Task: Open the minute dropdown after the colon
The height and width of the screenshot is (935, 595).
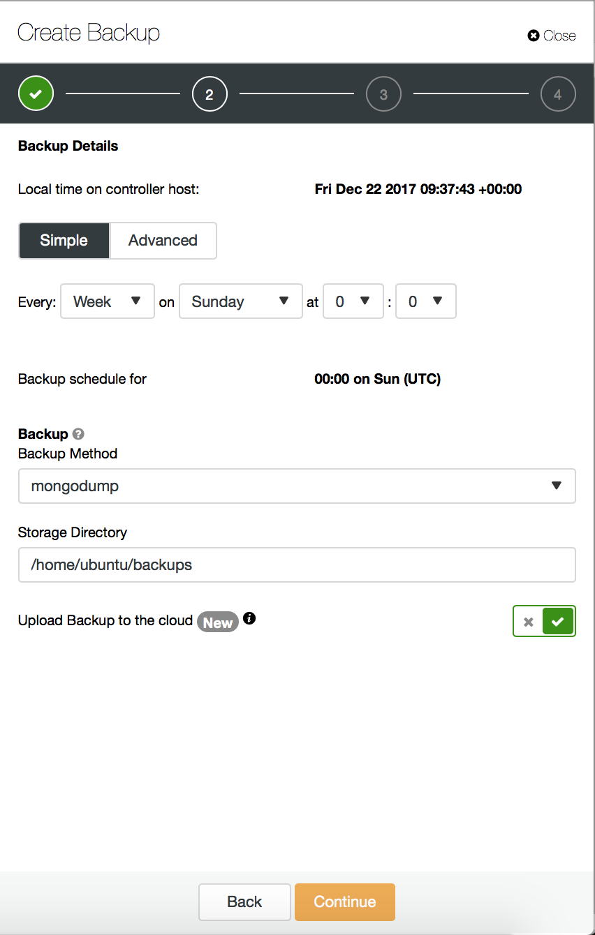Action: 426,301
